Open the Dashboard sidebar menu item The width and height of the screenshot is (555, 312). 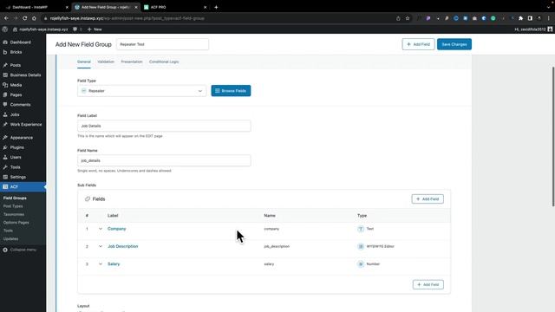20,42
